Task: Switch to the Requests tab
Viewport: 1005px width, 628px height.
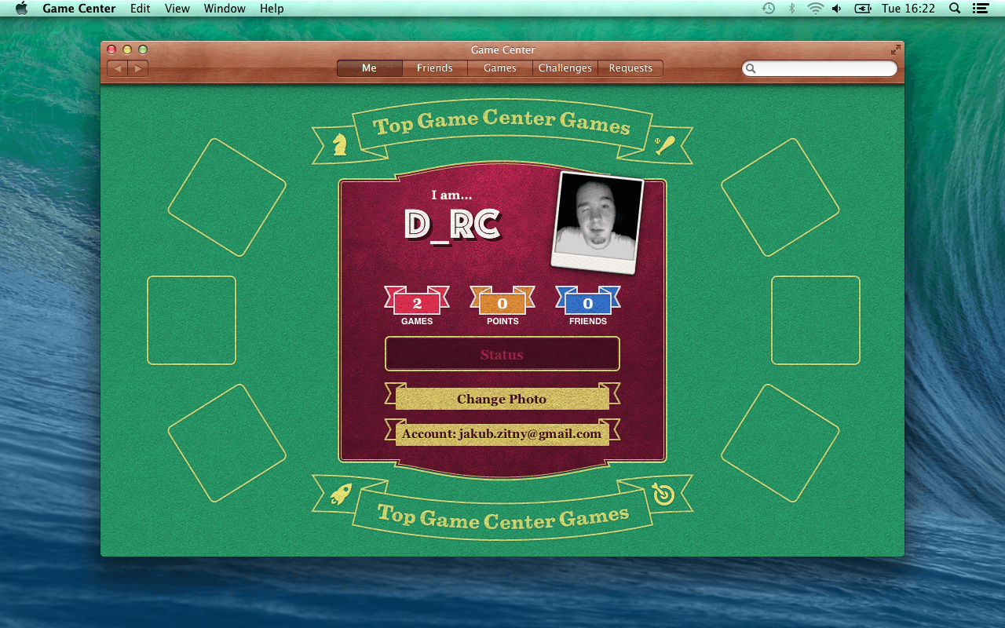Action: 630,68
